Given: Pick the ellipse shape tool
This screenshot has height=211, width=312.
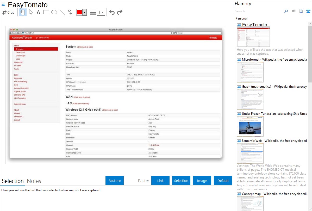Looking at the screenshot, I should point(54,12).
